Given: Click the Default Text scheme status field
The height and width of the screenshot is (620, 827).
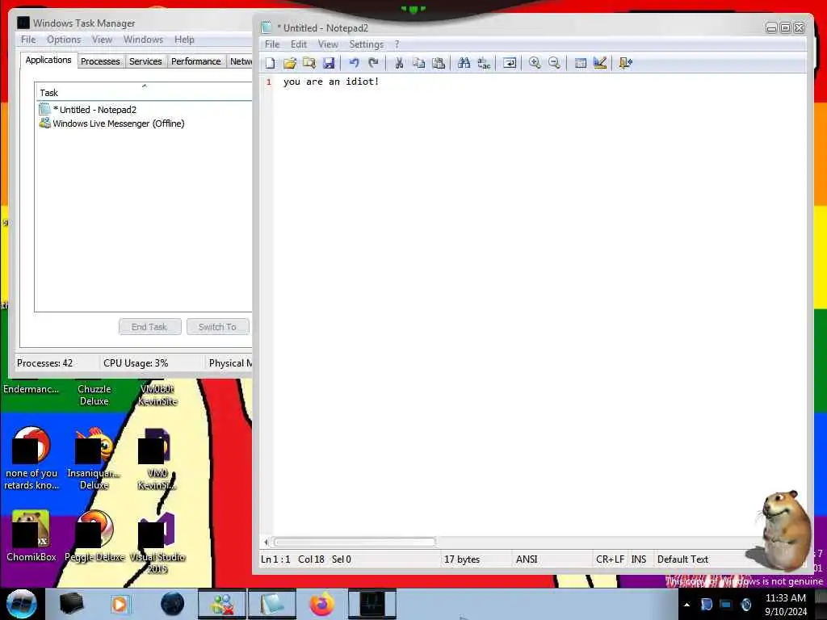Looking at the screenshot, I should point(682,559).
